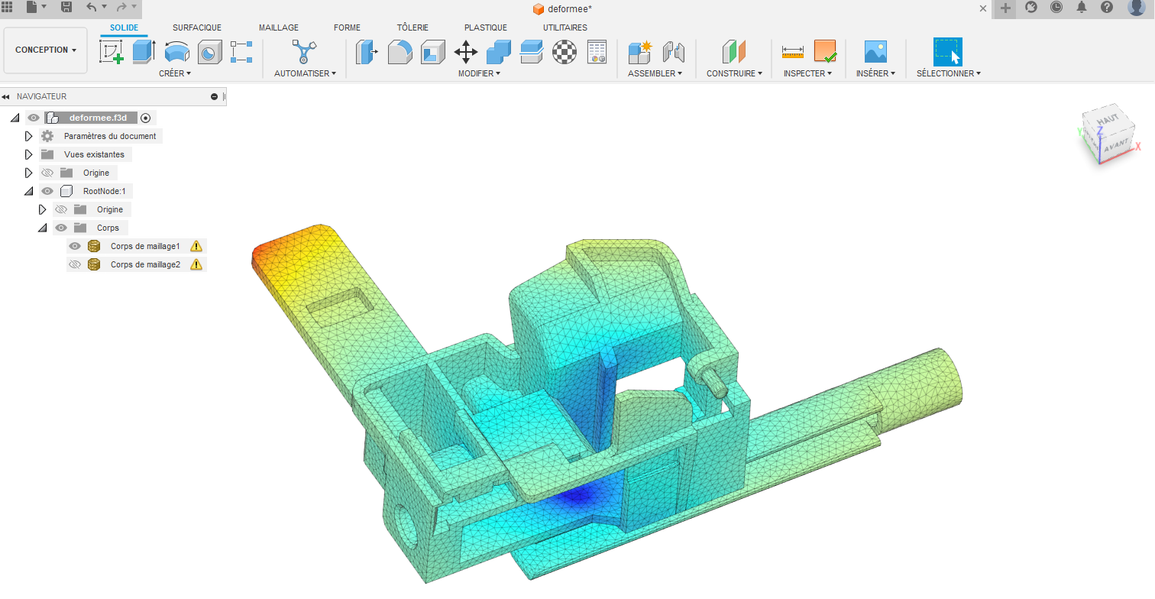
Task: Open the CONCEPTION workspace dropdown
Action: click(46, 50)
